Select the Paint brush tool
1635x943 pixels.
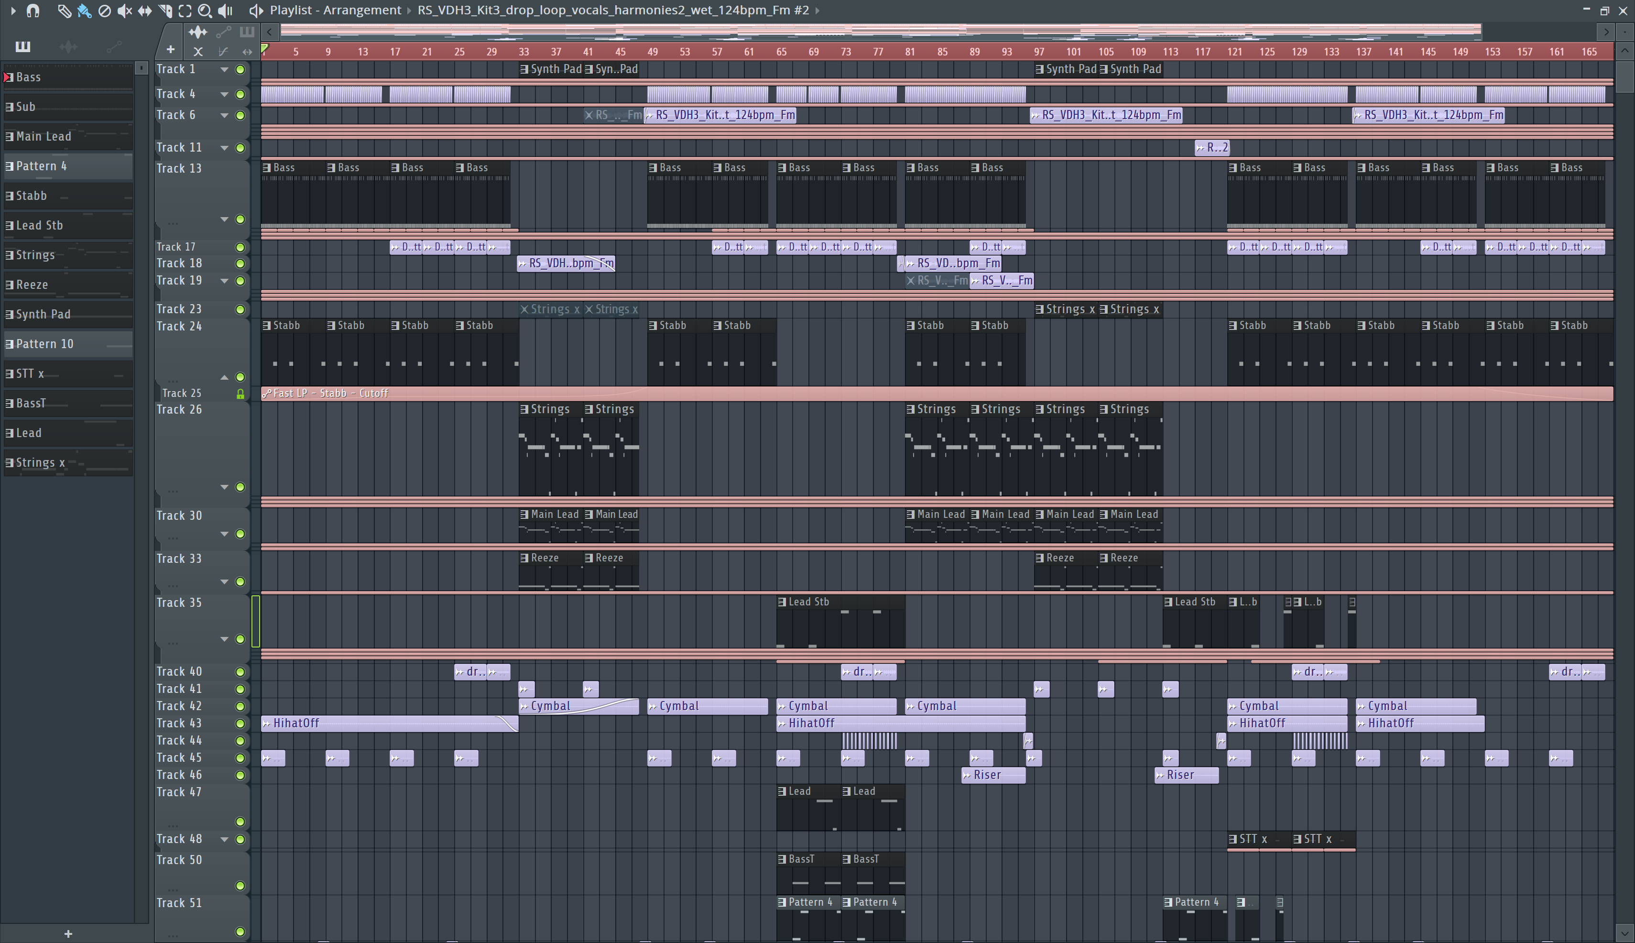pyautogui.click(x=84, y=11)
